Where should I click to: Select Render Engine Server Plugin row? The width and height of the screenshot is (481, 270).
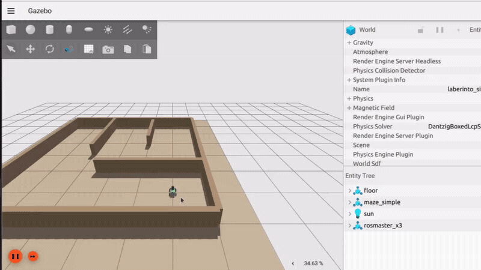(413, 136)
